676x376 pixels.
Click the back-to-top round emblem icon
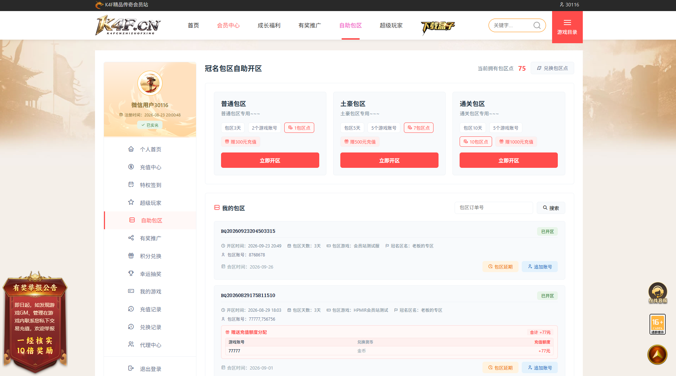657,355
